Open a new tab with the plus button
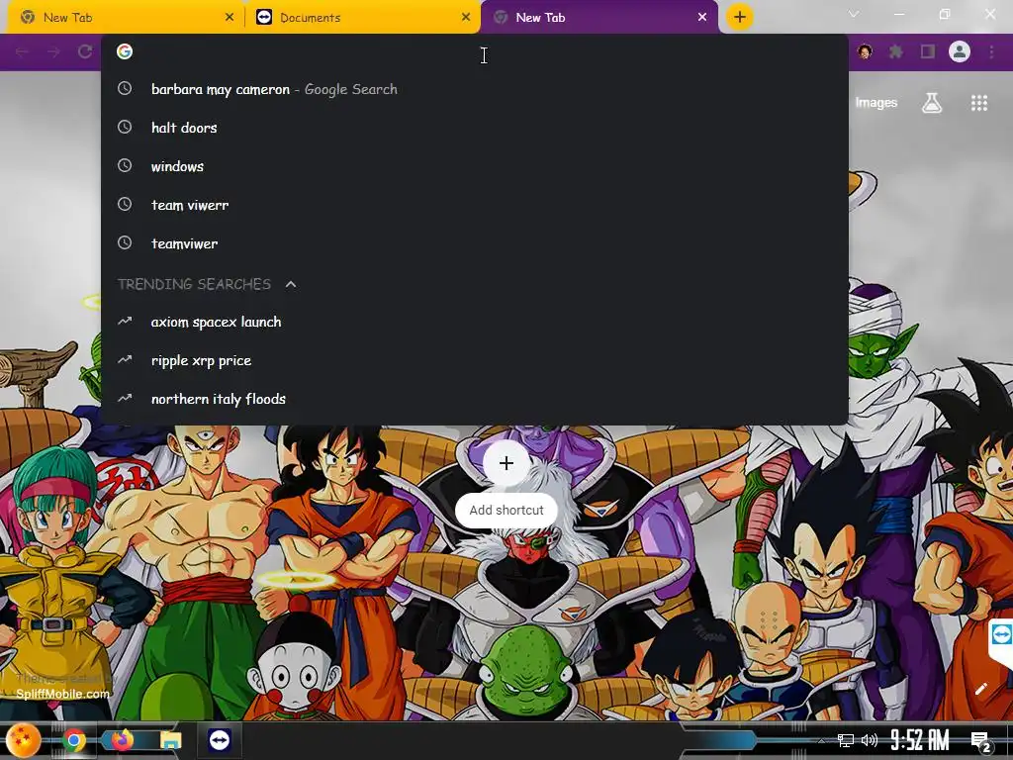 (740, 17)
